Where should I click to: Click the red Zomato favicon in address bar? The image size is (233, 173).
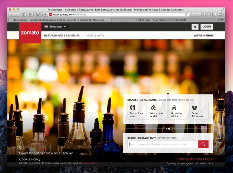51,14
